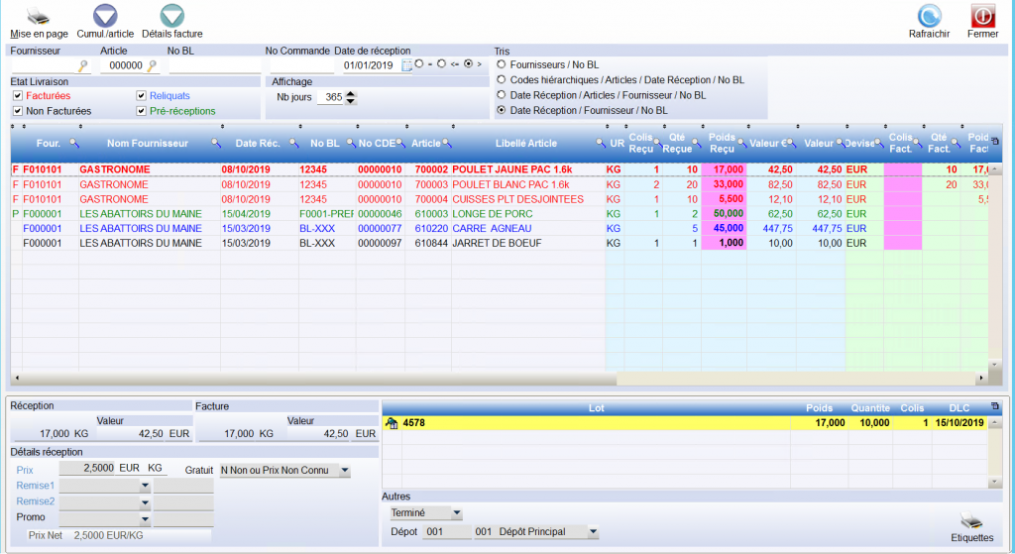Image resolution: width=1015 pixels, height=554 pixels.
Task: Print labels with Etiquettes icon
Action: coord(971,521)
